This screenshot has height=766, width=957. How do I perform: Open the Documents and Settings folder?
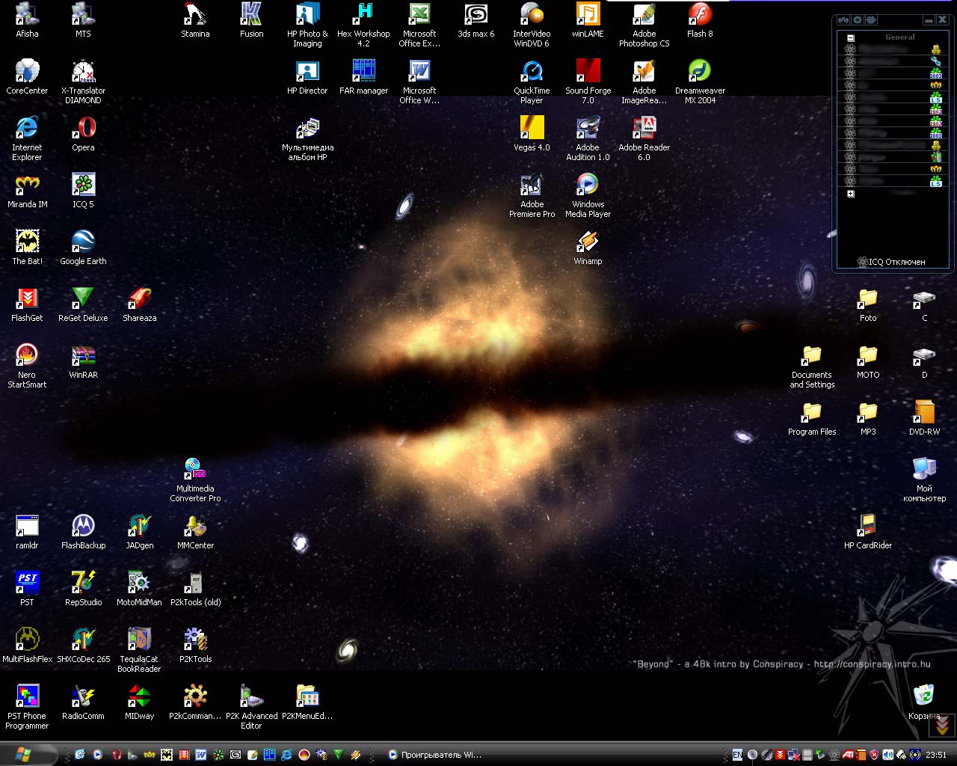click(812, 366)
